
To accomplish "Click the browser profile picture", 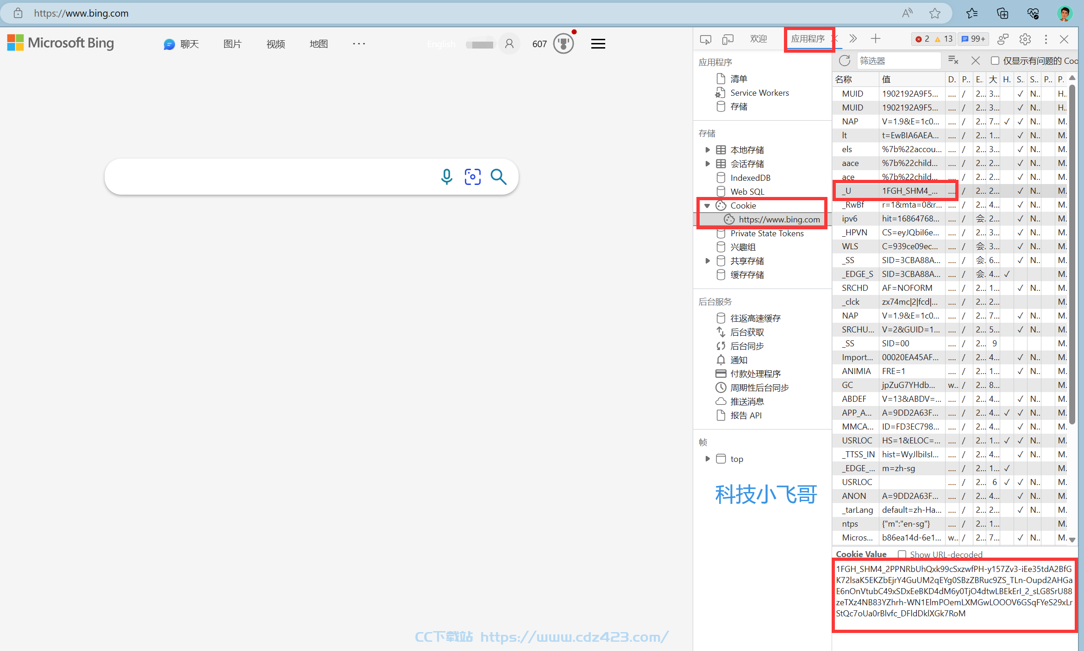I will coord(1065,13).
